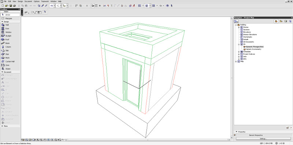The width and height of the screenshot is (293, 145).
Task: Activate the Object tool
Action: pyautogui.click(x=10, y=69)
